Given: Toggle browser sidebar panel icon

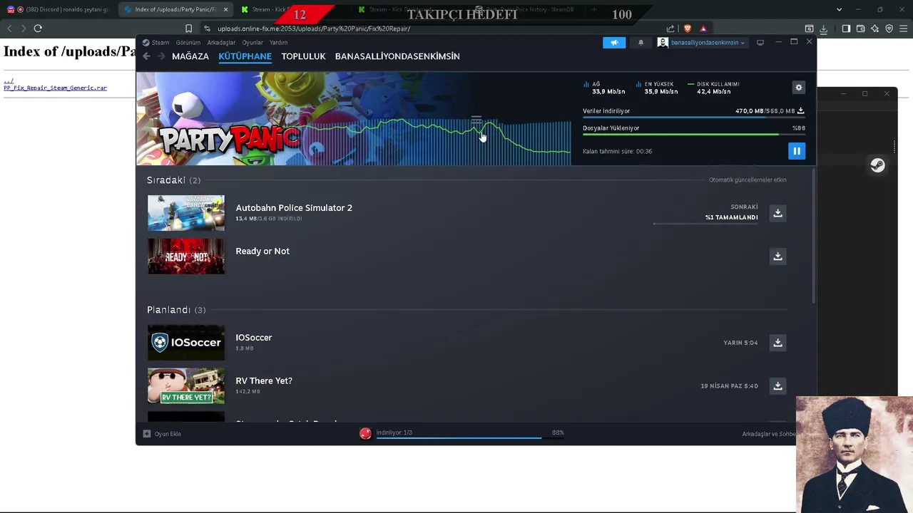Looking at the screenshot, I should click(x=846, y=28).
